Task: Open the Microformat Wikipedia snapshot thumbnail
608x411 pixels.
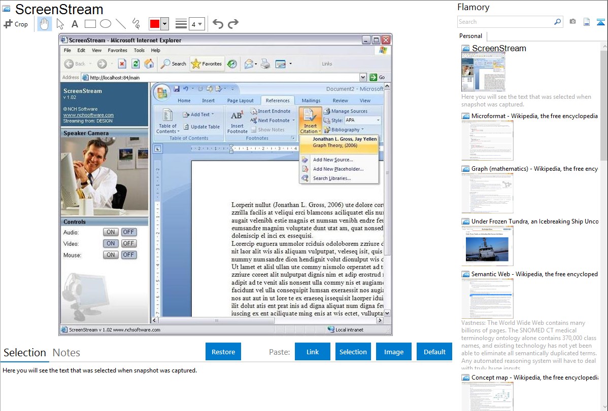Action: (487, 140)
